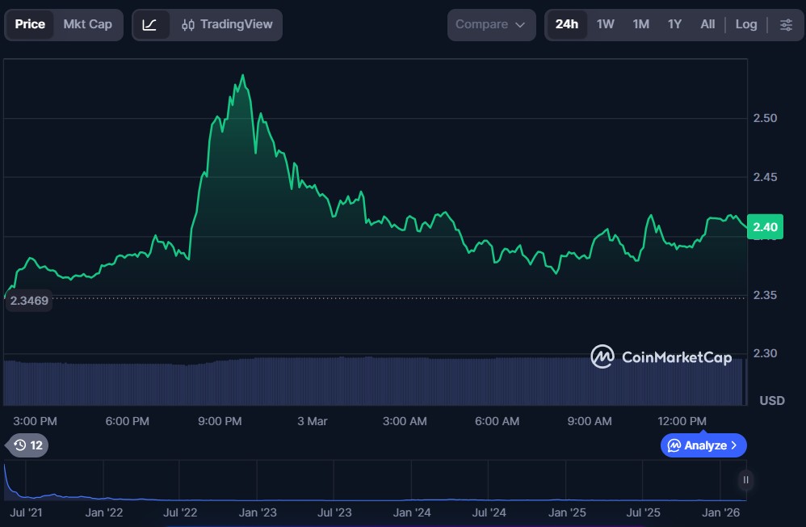Click the 2.3469 opening price label
Screen dimensions: 806x527
coord(29,301)
